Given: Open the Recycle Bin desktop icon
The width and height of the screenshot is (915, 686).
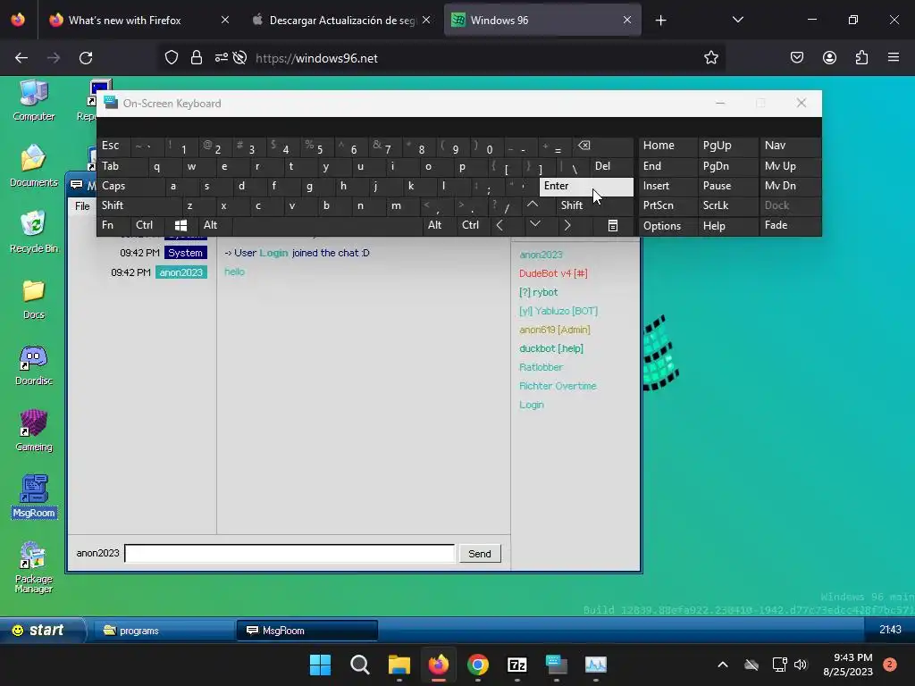Looking at the screenshot, I should pyautogui.click(x=34, y=231).
